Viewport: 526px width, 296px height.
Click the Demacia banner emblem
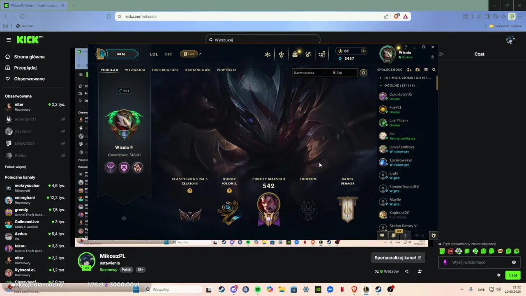(x=347, y=209)
